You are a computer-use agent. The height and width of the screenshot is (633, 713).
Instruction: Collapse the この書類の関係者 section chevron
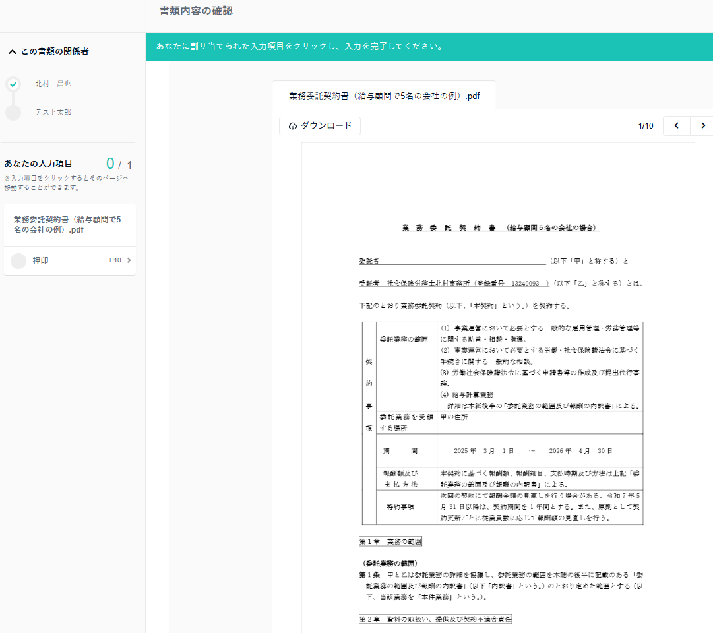12,51
